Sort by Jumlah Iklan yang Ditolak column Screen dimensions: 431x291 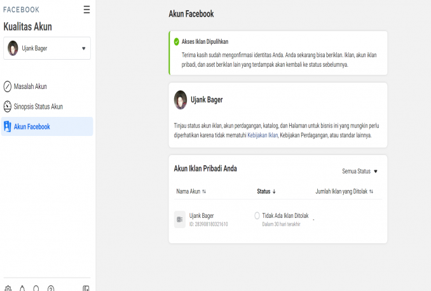tap(344, 191)
